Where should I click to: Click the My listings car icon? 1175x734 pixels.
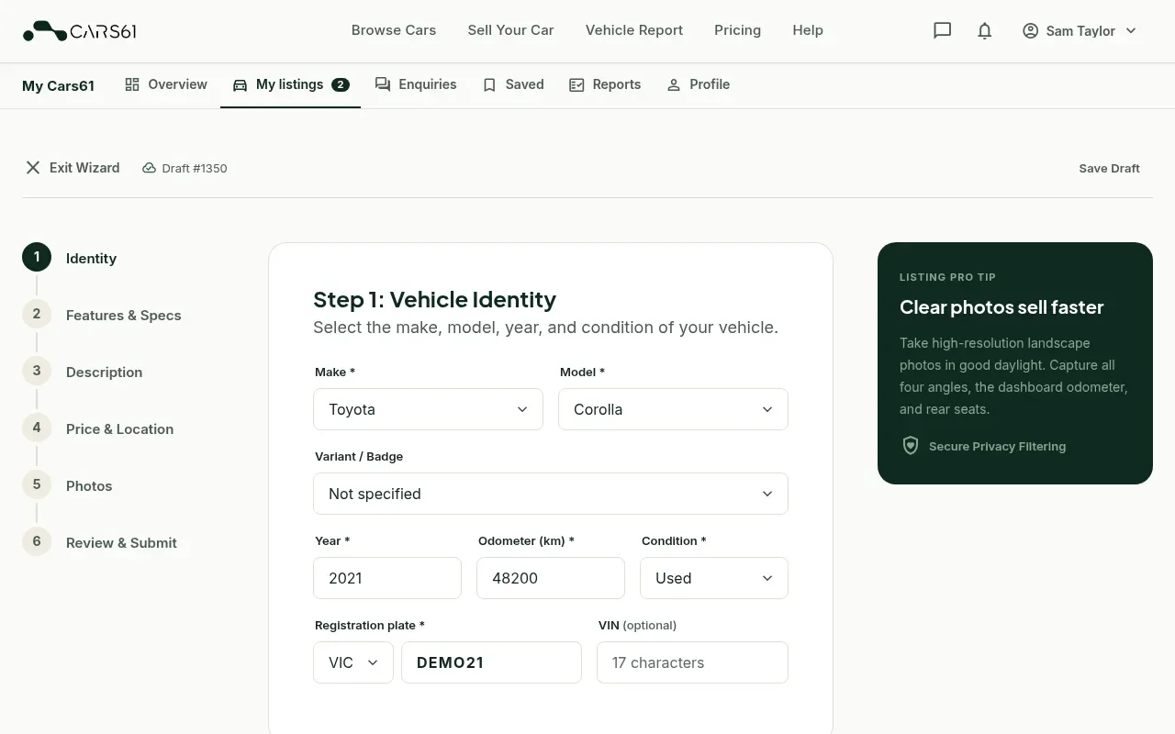click(x=240, y=84)
